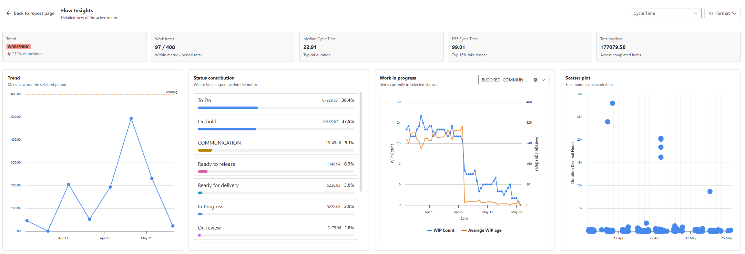
Task: Select the Ready for delivery status row
Action: pyautogui.click(x=276, y=188)
